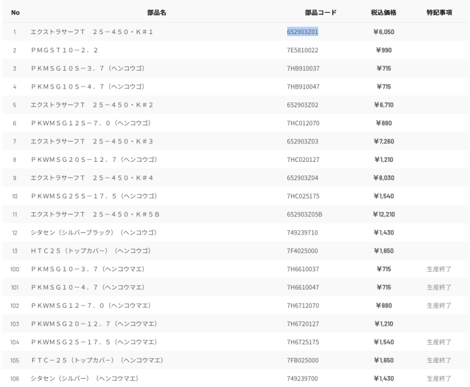Select エクストラサーフT 25-450・K#3 name
This screenshot has height=387, width=470.
92,142
